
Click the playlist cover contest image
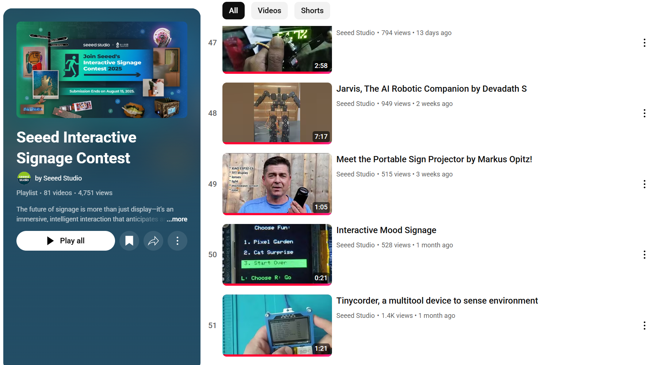point(102,70)
